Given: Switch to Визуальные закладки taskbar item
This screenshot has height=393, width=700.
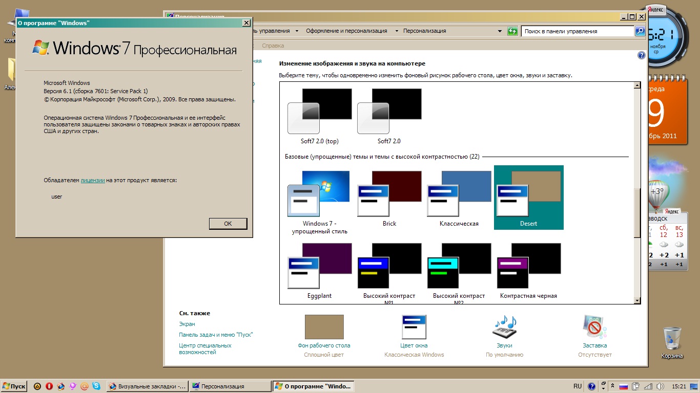Looking at the screenshot, I should [x=147, y=386].
